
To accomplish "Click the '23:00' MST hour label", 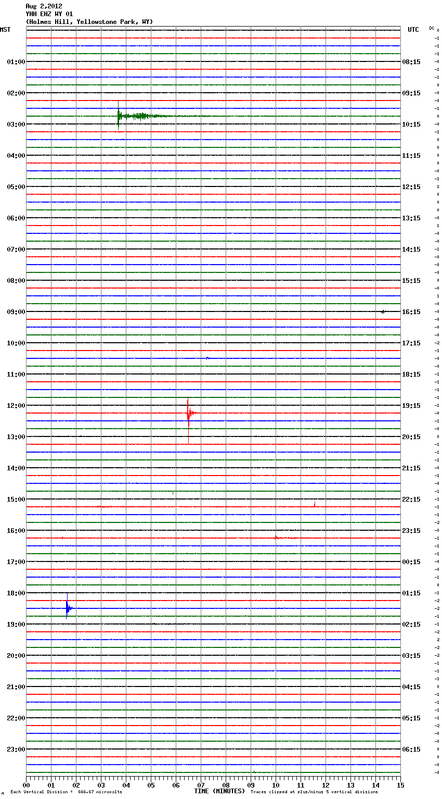I will (16, 750).
